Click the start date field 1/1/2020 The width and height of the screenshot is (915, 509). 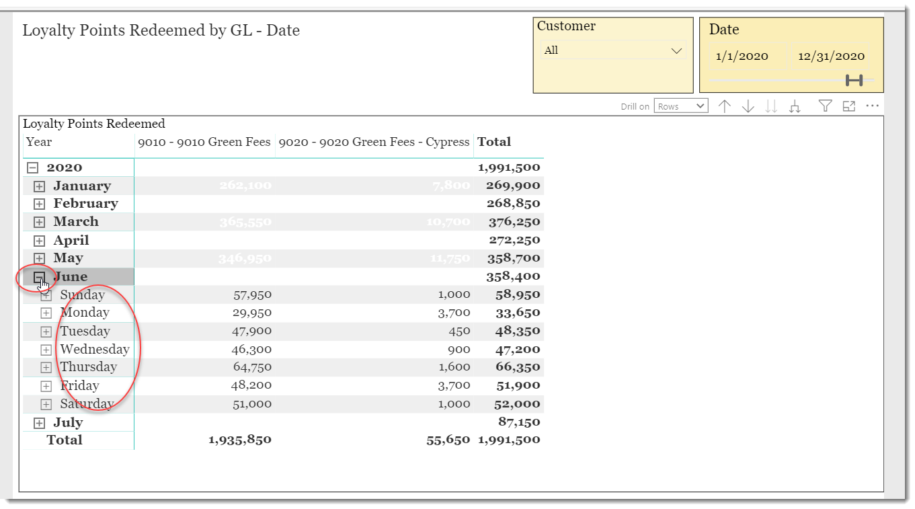tap(742, 56)
